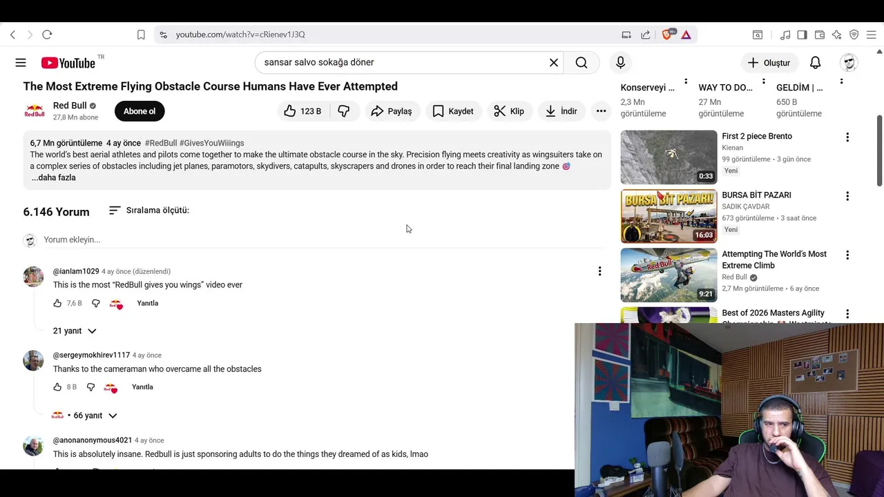Open browser main menu hamburger icon
Screen dimensions: 884x497
tap(871, 35)
